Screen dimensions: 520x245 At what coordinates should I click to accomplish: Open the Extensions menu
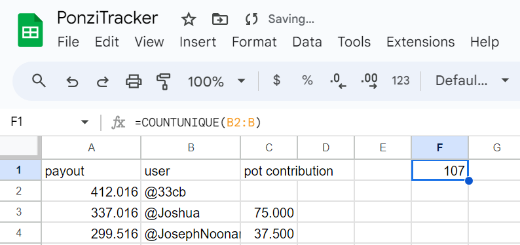coord(420,42)
